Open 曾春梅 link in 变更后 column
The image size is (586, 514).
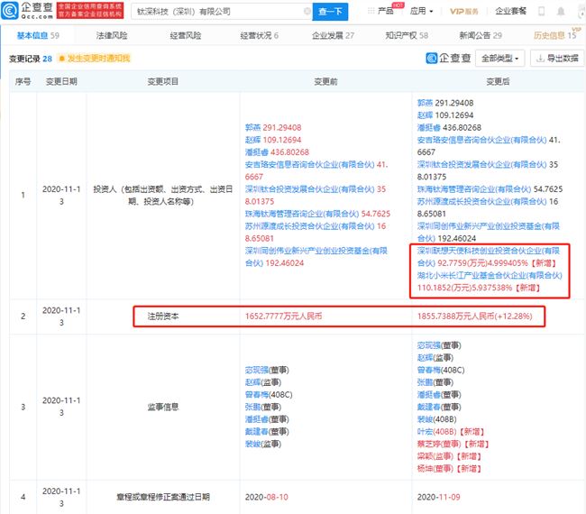coord(429,371)
